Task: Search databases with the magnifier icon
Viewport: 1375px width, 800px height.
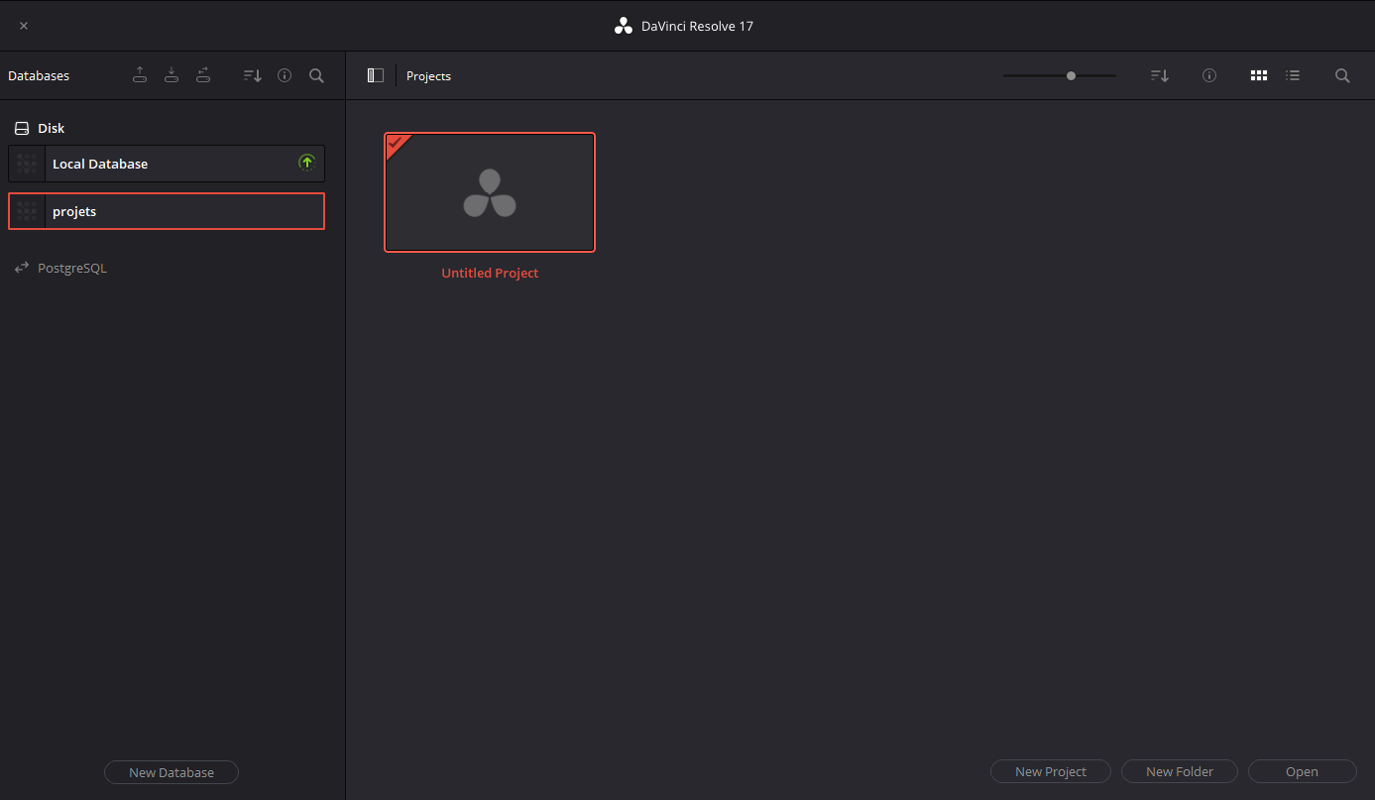Action: [x=316, y=75]
